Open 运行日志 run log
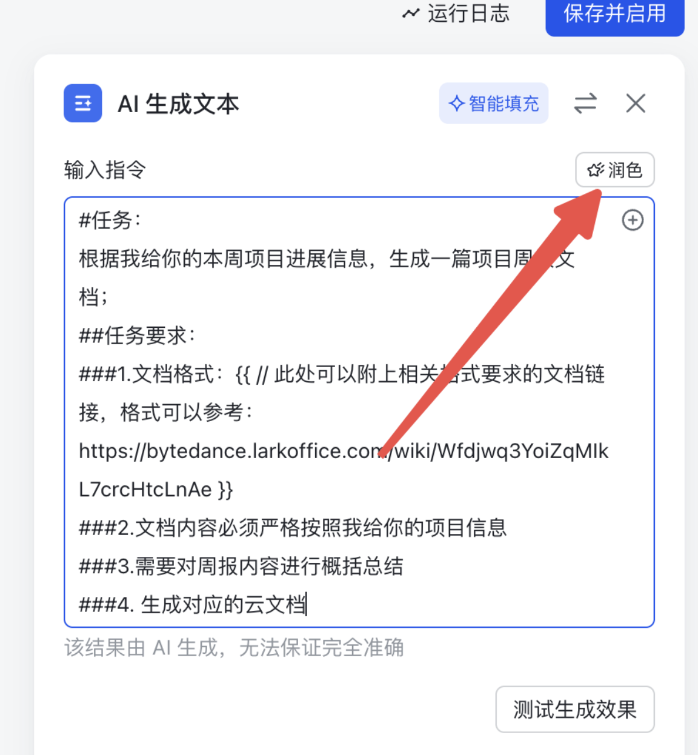 click(456, 13)
